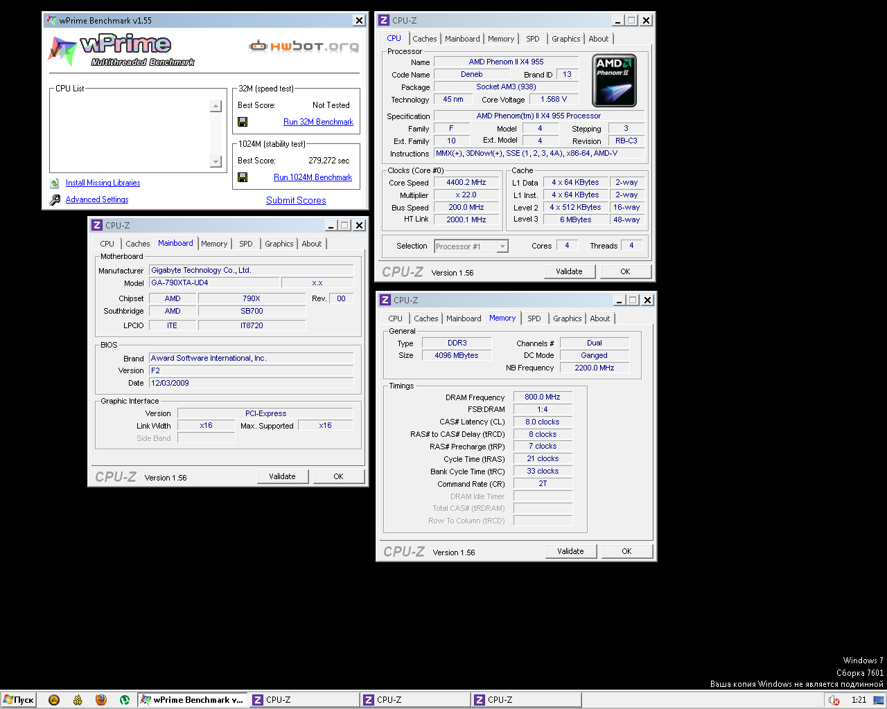The height and width of the screenshot is (709, 887).
Task: Click Southbridge value SB700
Action: point(252,312)
